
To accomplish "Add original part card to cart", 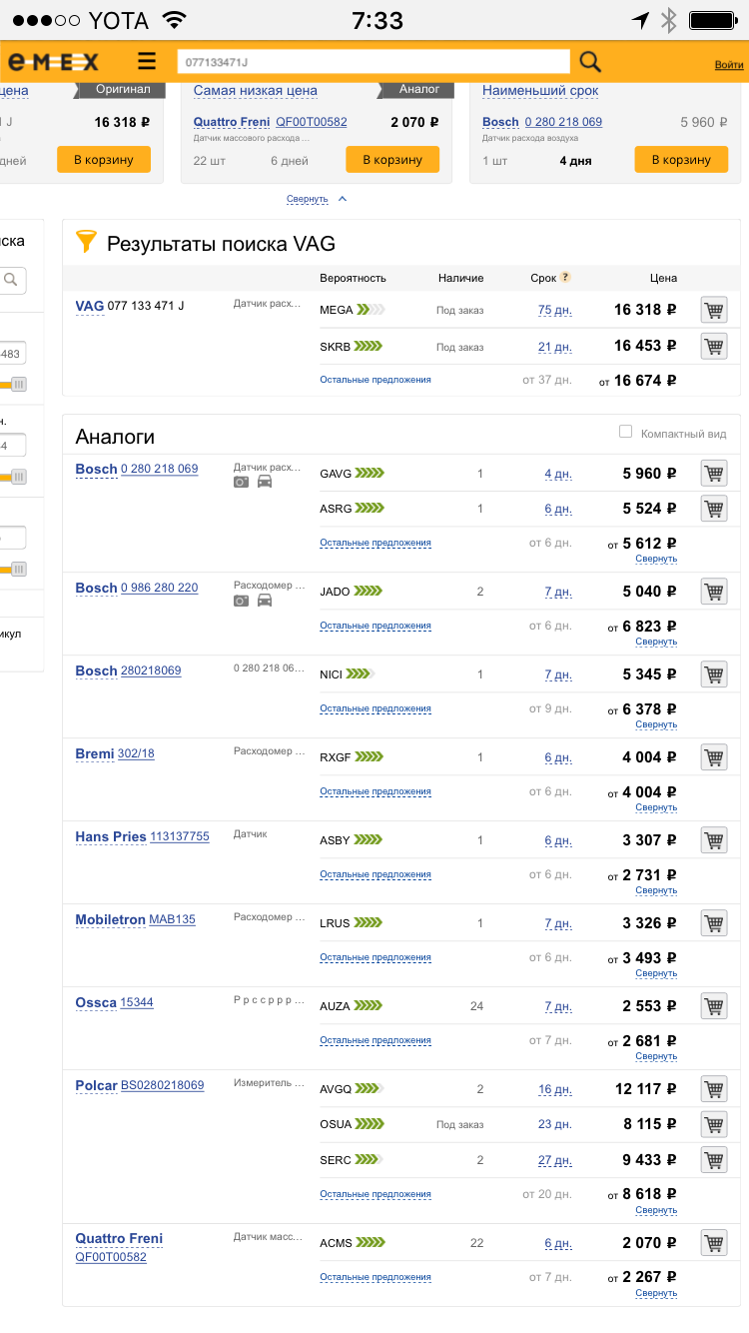I will [x=104, y=160].
